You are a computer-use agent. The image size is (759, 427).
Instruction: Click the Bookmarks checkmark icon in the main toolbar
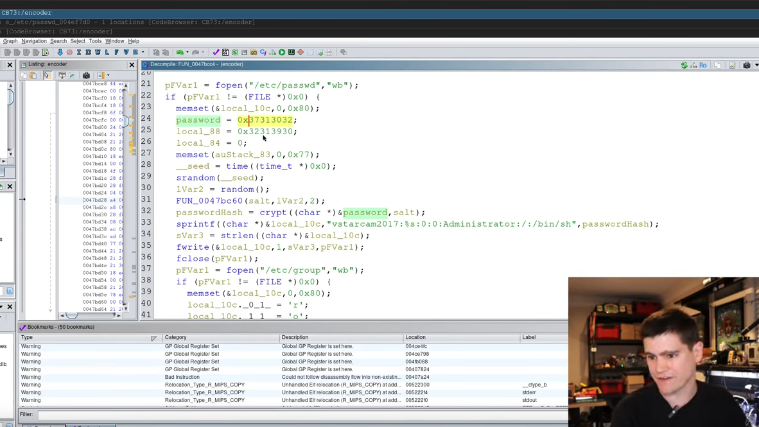coord(216,53)
